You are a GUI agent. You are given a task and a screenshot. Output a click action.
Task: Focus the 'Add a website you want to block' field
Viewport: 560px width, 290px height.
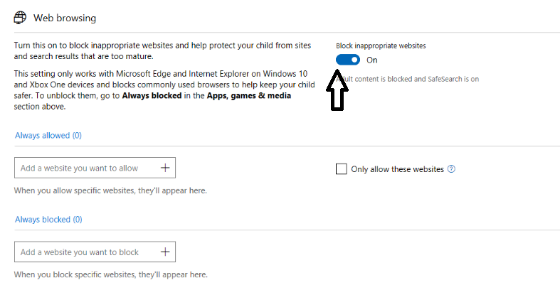click(85, 252)
